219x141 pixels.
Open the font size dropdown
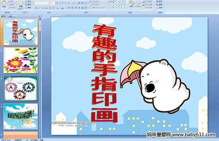pos(52,3)
